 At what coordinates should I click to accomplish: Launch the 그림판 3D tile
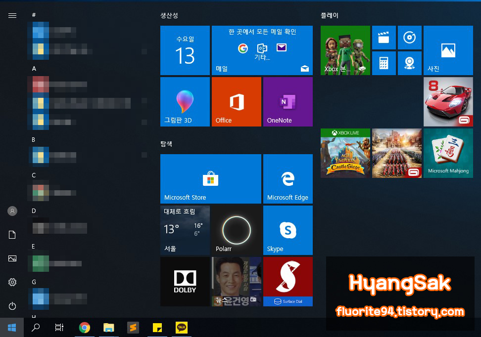point(185,102)
